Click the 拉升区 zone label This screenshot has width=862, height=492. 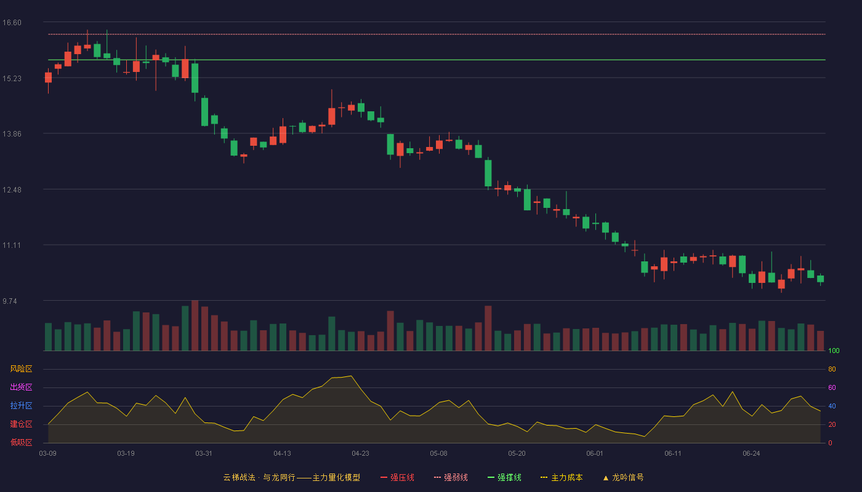pos(21,406)
